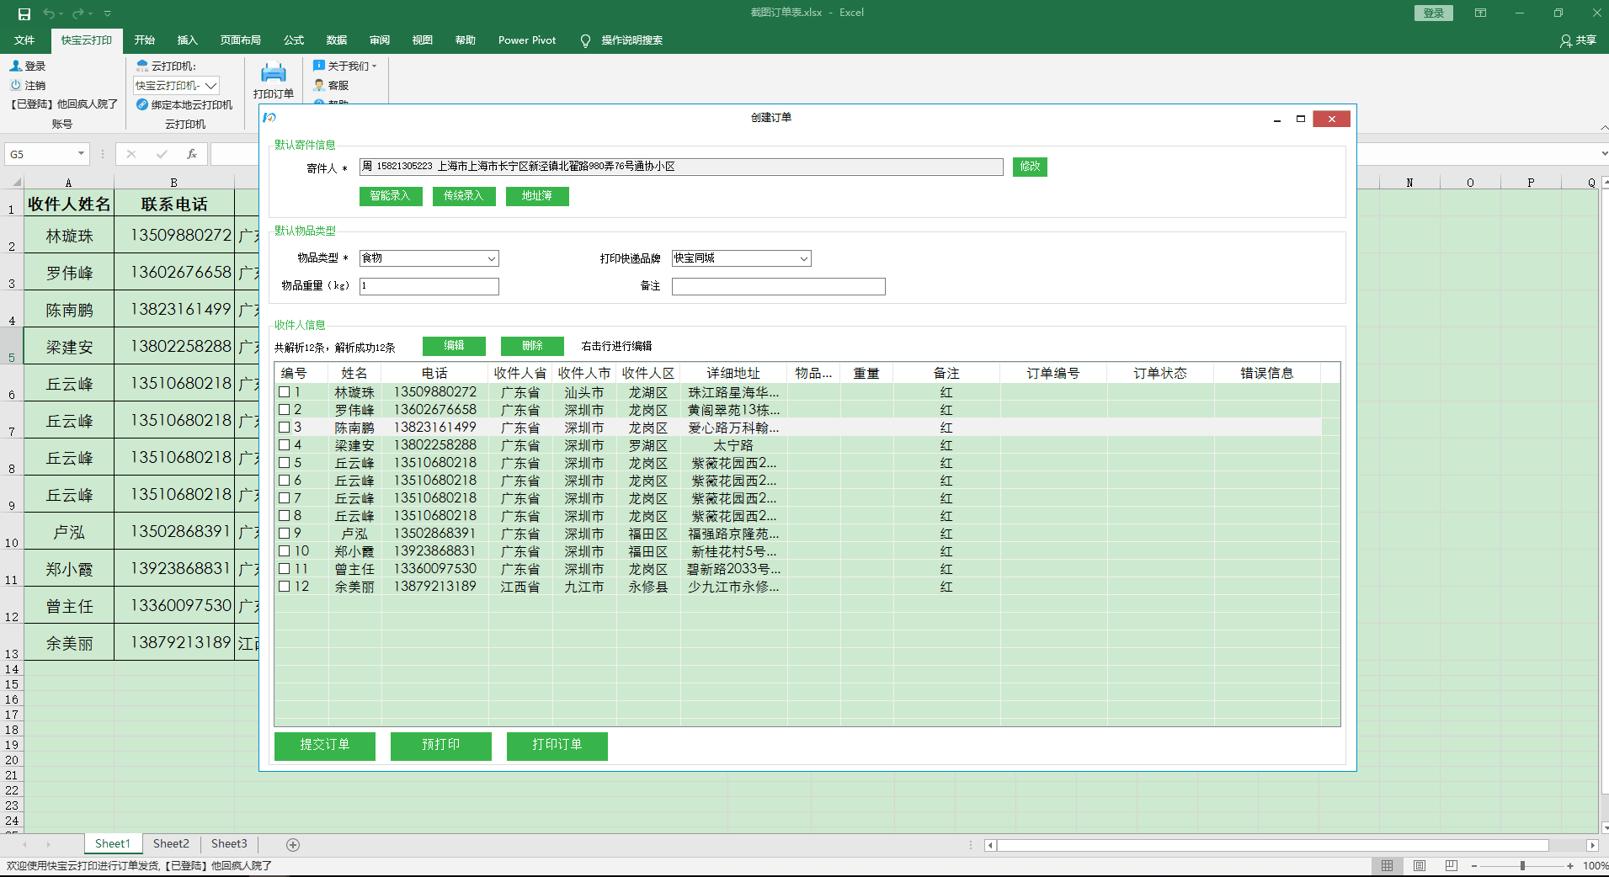Click the 寄件人 address field
This screenshot has width=1609, height=877.
pyautogui.click(x=681, y=167)
